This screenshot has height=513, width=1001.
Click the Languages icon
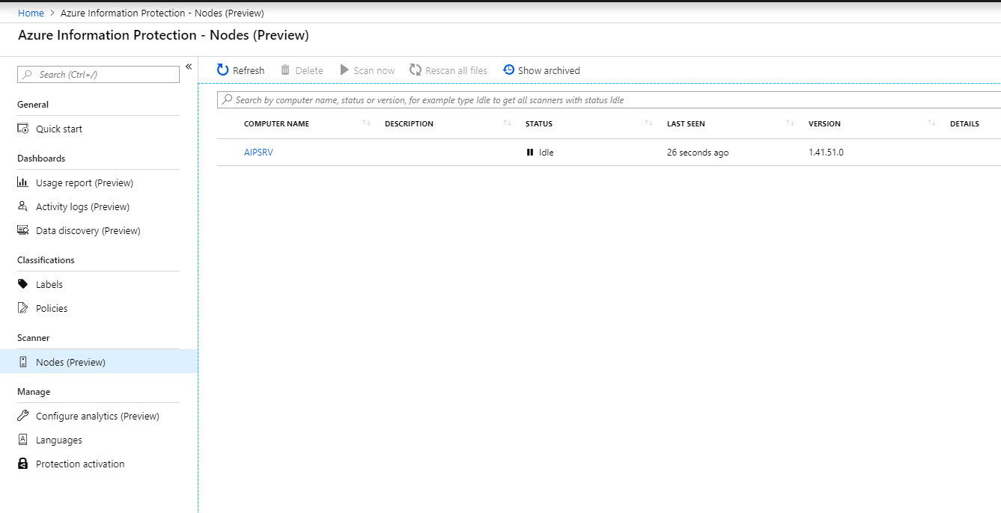tap(23, 440)
